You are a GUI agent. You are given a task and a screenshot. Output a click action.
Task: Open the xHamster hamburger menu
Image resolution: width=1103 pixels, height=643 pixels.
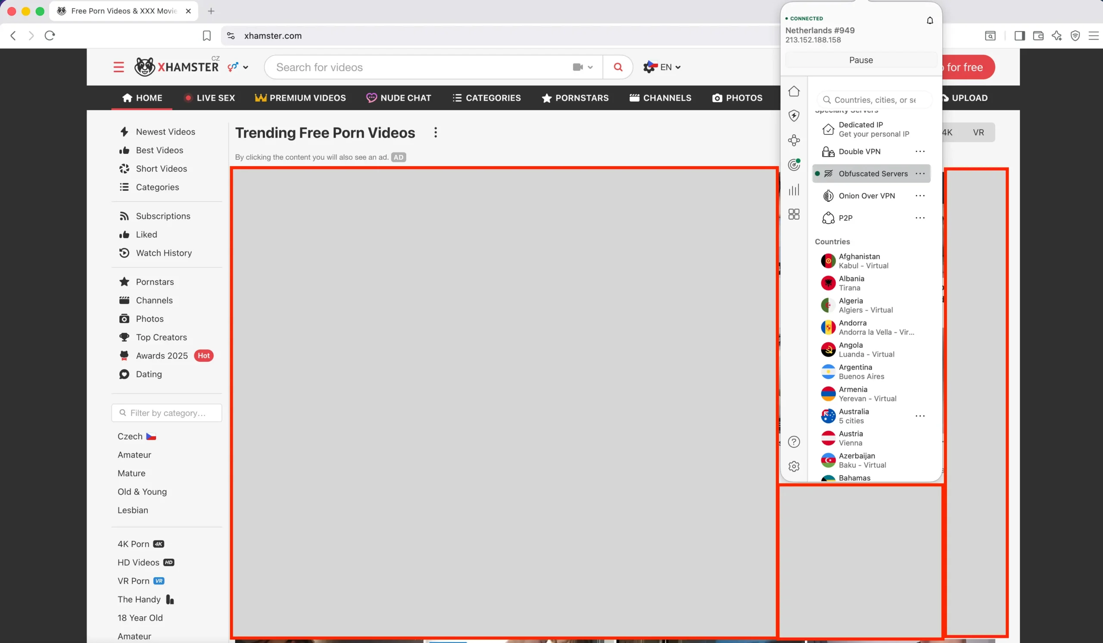118,66
